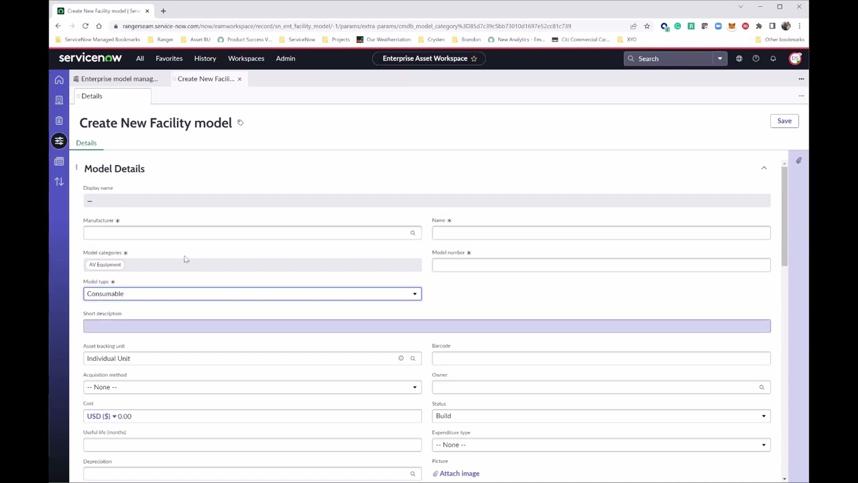Open the History menu

tap(205, 58)
